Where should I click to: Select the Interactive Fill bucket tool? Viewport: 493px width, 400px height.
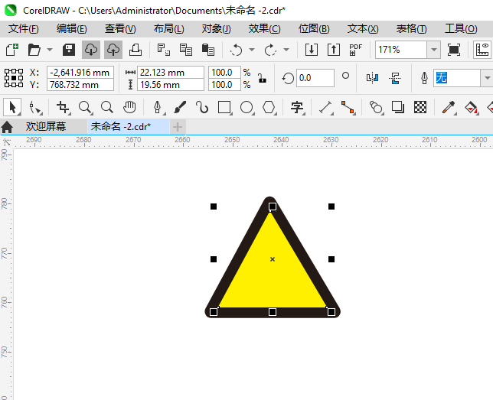pyautogui.click(x=471, y=108)
